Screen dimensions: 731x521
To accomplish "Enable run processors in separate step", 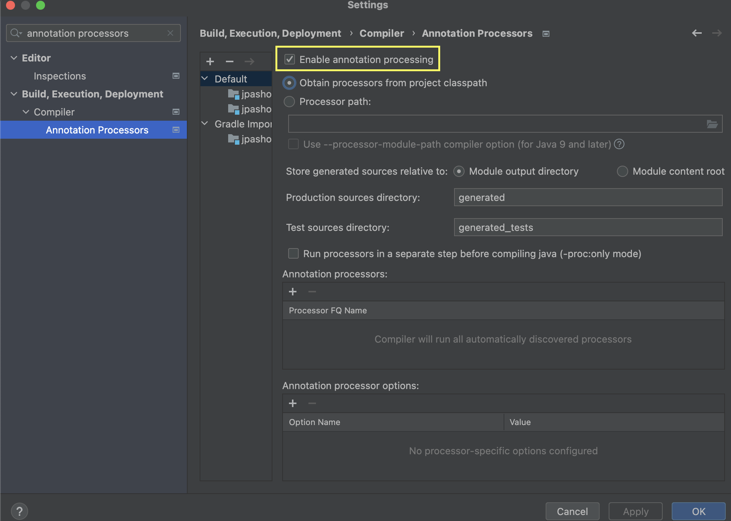I will pos(293,254).
